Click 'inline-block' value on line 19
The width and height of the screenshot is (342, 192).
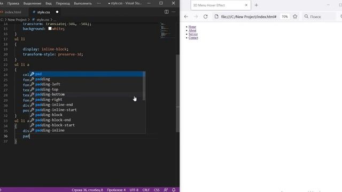point(55,49)
